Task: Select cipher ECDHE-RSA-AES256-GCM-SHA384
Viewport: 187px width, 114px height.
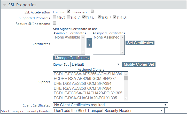Action: (85, 79)
